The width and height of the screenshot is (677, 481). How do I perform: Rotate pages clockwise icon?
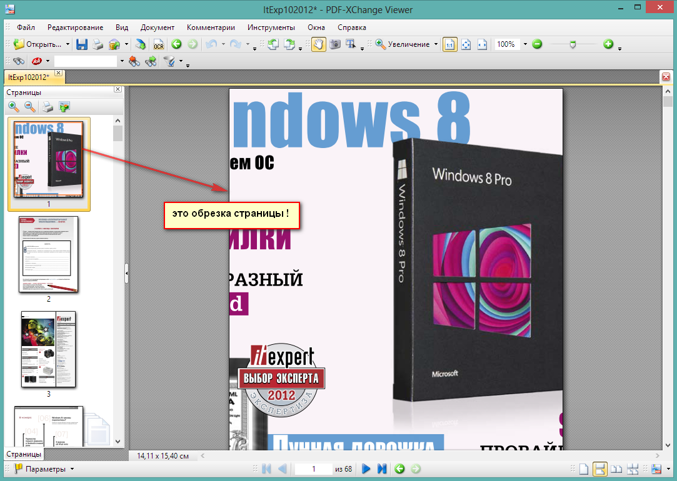[289, 44]
